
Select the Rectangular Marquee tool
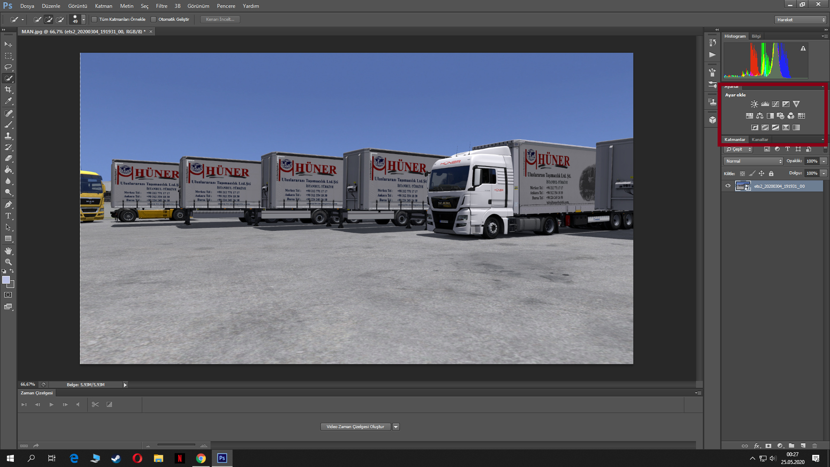click(x=8, y=56)
